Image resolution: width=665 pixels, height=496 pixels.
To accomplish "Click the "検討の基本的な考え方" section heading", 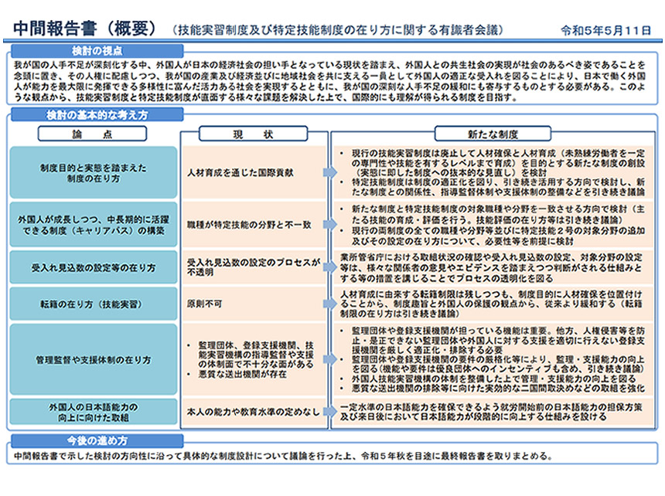I will tap(97, 115).
